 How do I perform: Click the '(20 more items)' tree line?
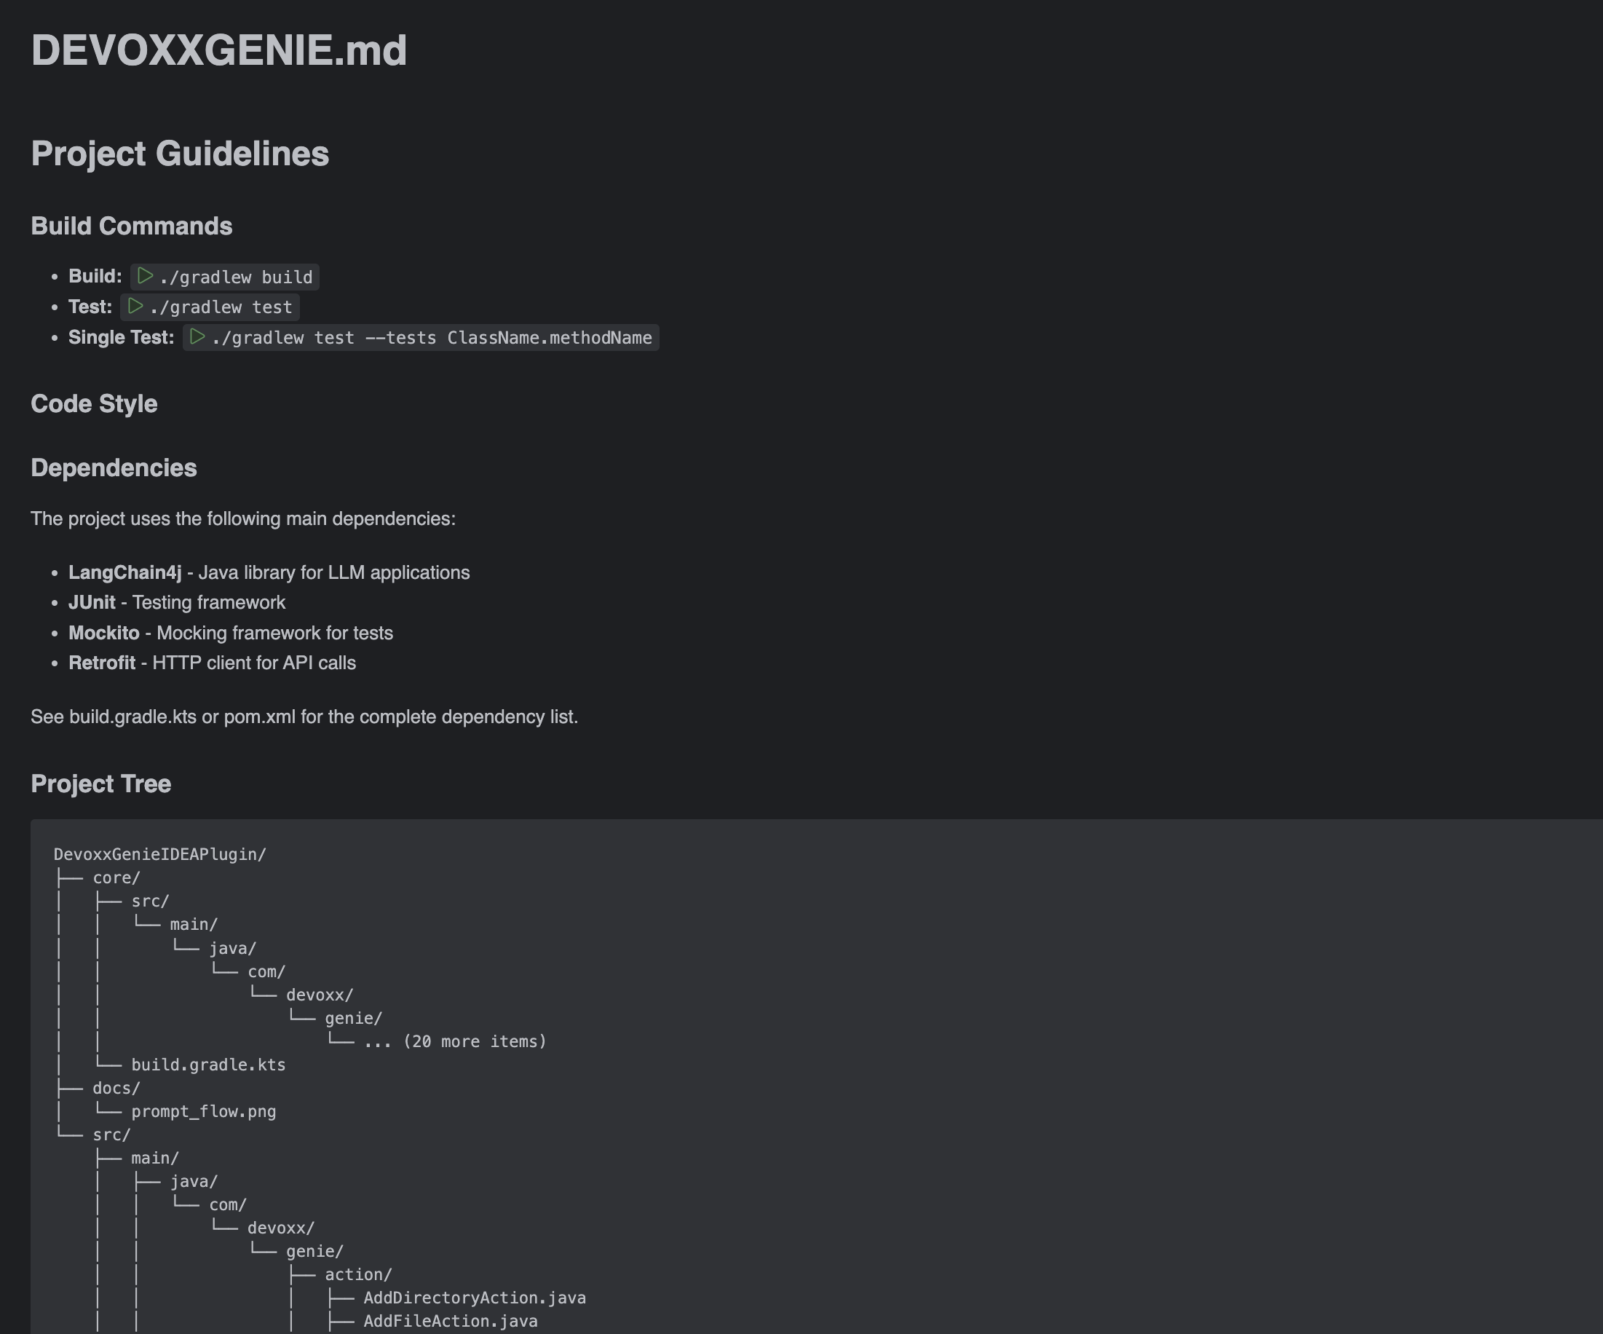point(455,1041)
